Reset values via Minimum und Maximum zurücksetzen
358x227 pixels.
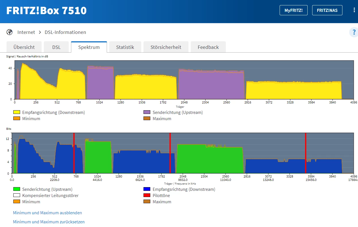click(49, 222)
